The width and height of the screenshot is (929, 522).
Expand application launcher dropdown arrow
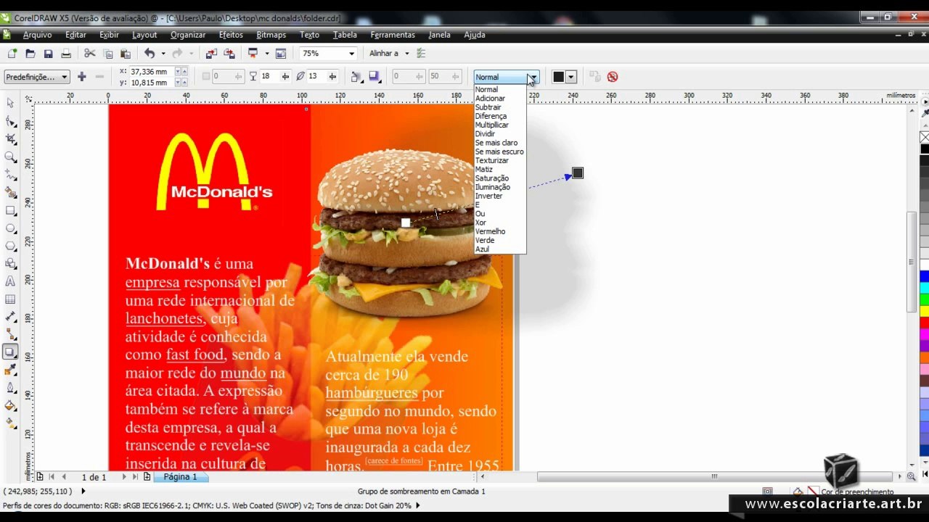266,54
